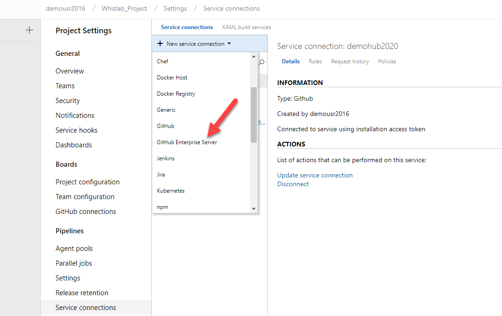Click the search magnifier icon beside dropdown

click(262, 62)
